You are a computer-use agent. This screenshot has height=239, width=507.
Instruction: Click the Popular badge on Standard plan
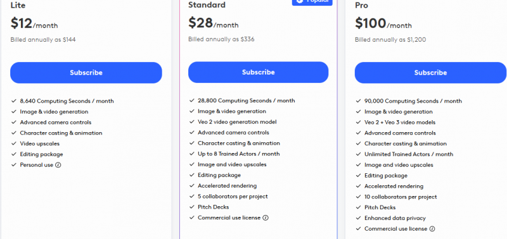[312, 2]
